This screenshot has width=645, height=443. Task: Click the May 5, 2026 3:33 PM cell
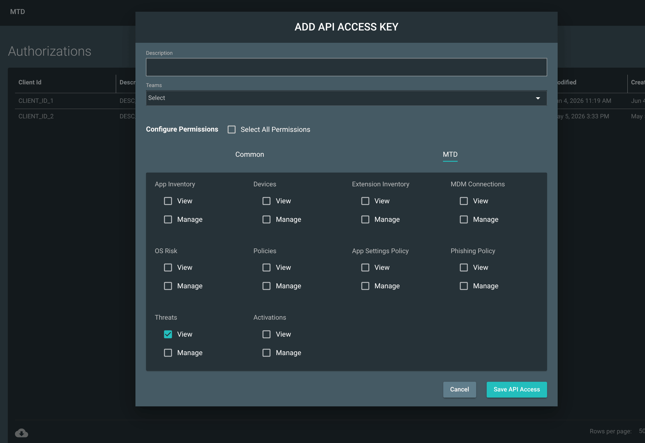point(583,116)
